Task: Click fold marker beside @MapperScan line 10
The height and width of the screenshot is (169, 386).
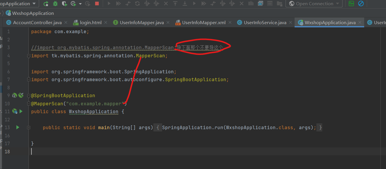Action: click(29, 103)
